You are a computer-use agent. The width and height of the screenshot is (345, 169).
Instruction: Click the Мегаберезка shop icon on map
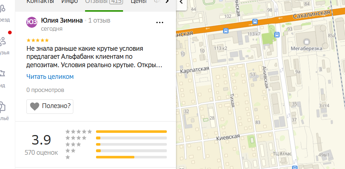point(306,41)
